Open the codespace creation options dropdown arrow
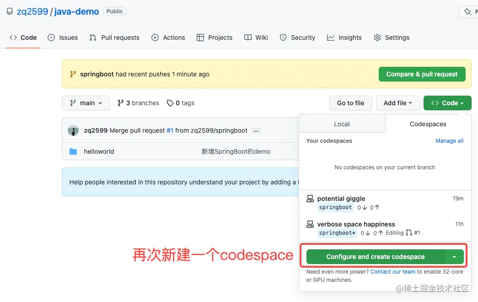478x302 pixels. 454,257
